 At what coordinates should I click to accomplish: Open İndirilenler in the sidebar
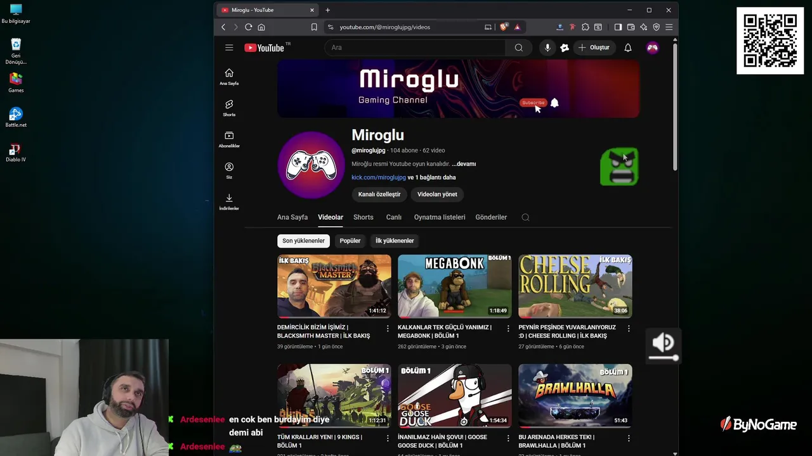pos(229,202)
